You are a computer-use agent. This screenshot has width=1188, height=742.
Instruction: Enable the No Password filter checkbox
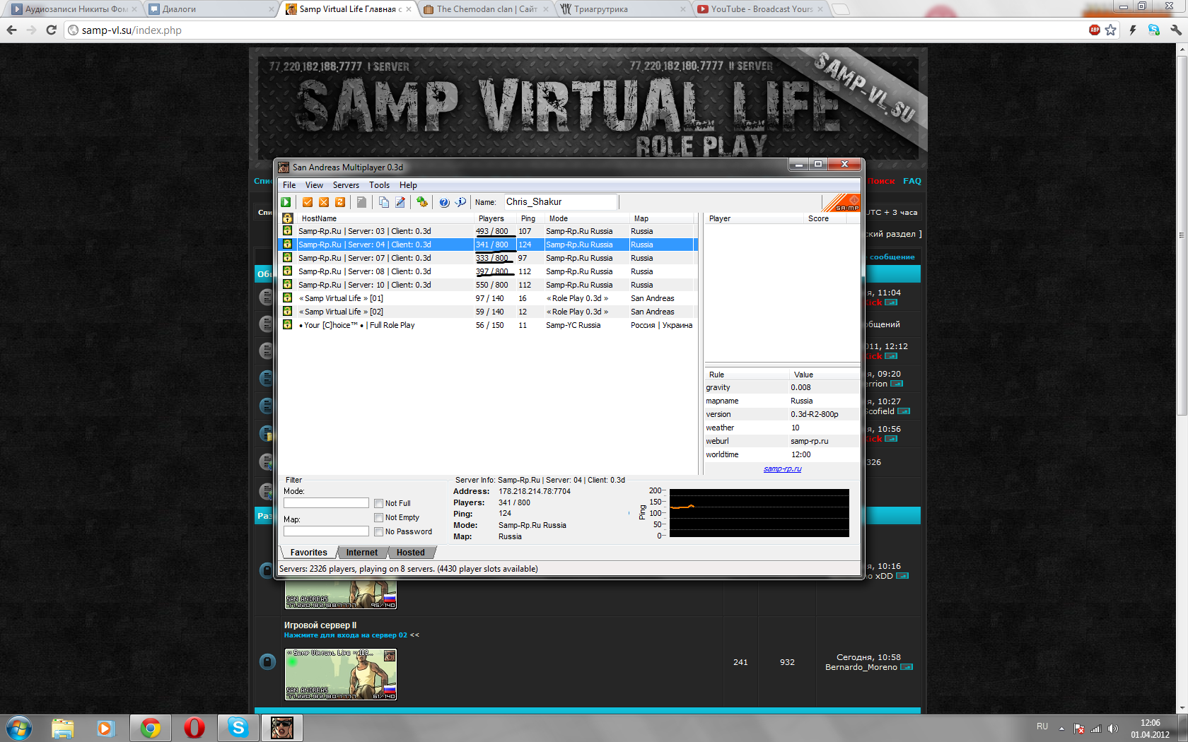[x=379, y=532]
